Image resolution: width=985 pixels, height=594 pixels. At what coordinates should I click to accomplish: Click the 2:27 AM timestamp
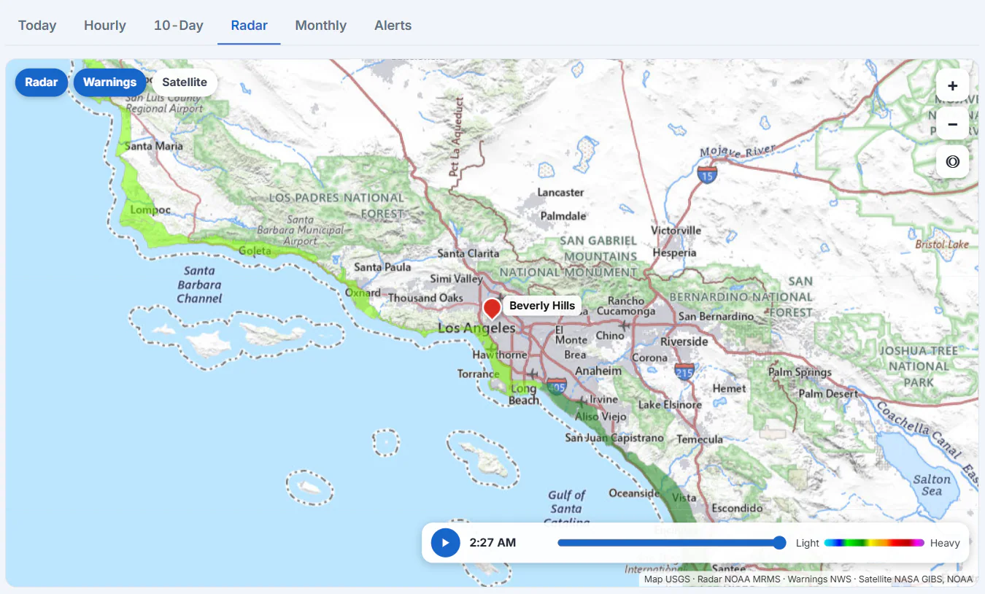coord(492,543)
